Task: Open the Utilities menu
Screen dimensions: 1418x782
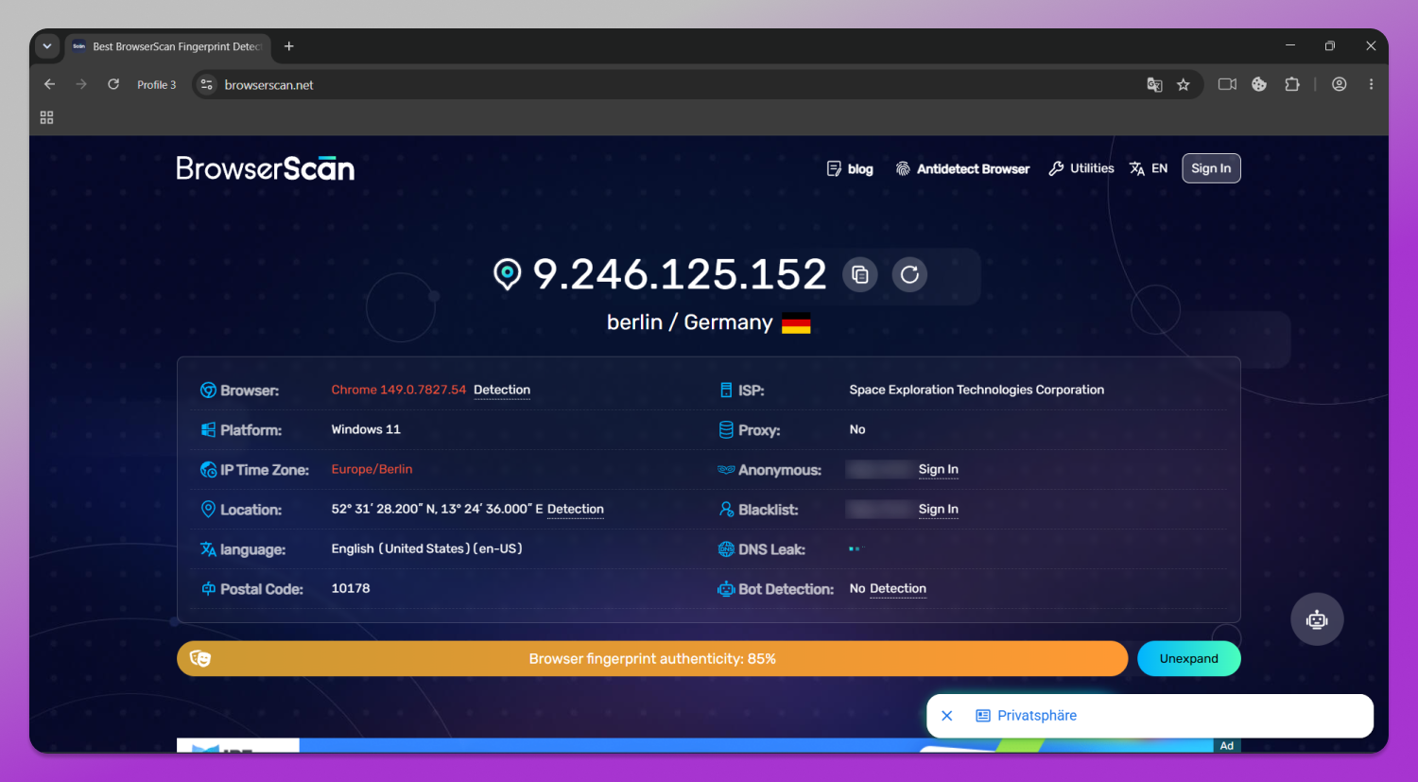Action: (x=1081, y=168)
